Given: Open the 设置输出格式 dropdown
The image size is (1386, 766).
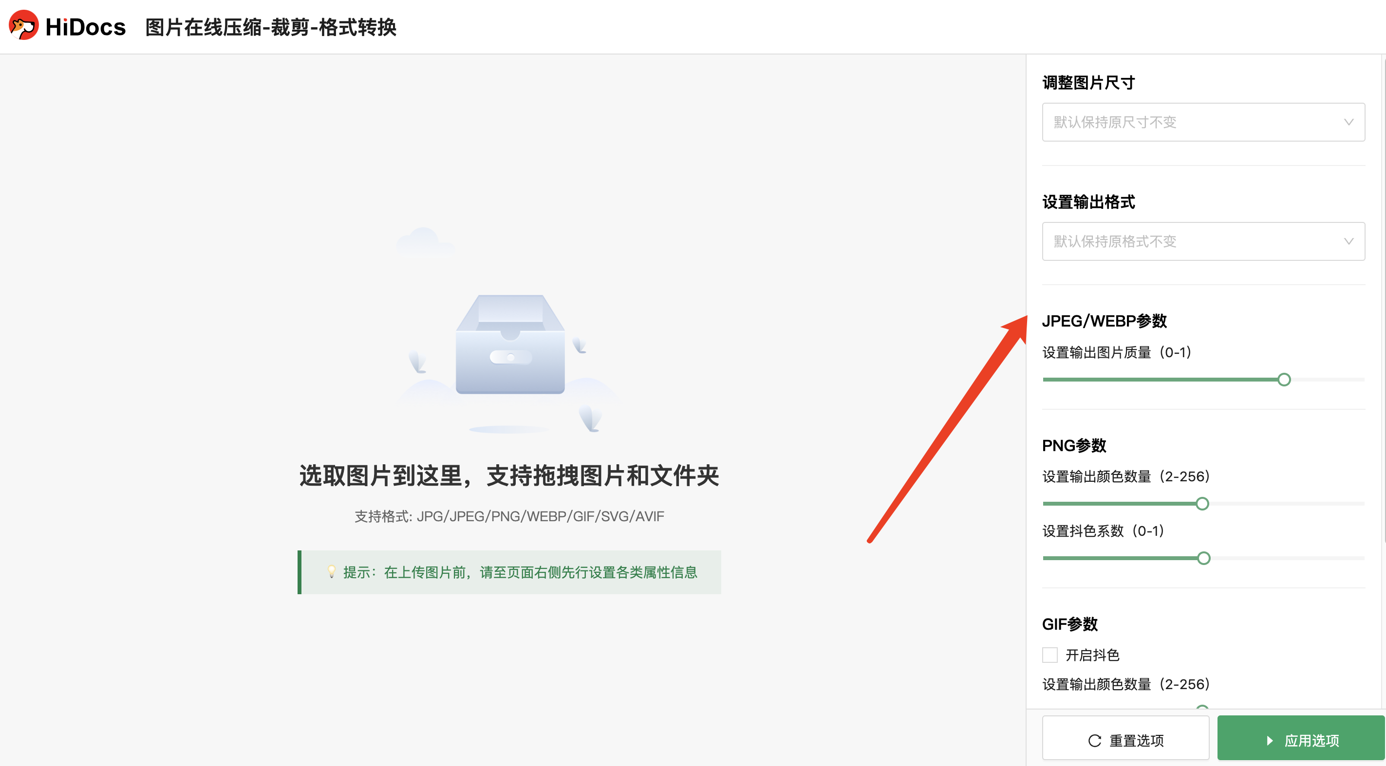Looking at the screenshot, I should coord(1202,241).
